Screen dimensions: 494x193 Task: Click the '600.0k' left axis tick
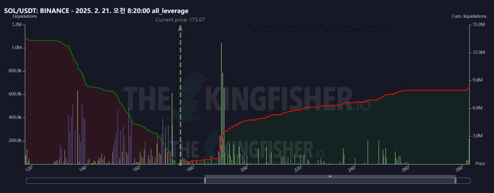pos(15,94)
